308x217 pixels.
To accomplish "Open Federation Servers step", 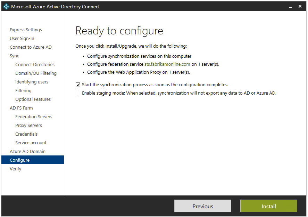I will [x=34, y=116].
